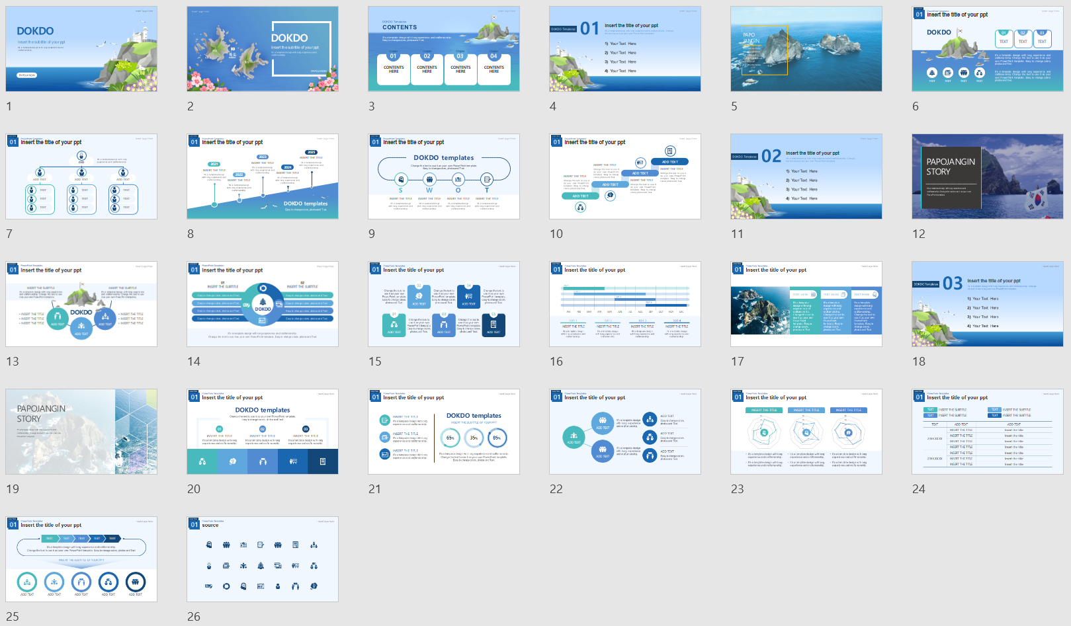Pick the faded PAPOJANGIN STORY slide 19

pyautogui.click(x=81, y=432)
